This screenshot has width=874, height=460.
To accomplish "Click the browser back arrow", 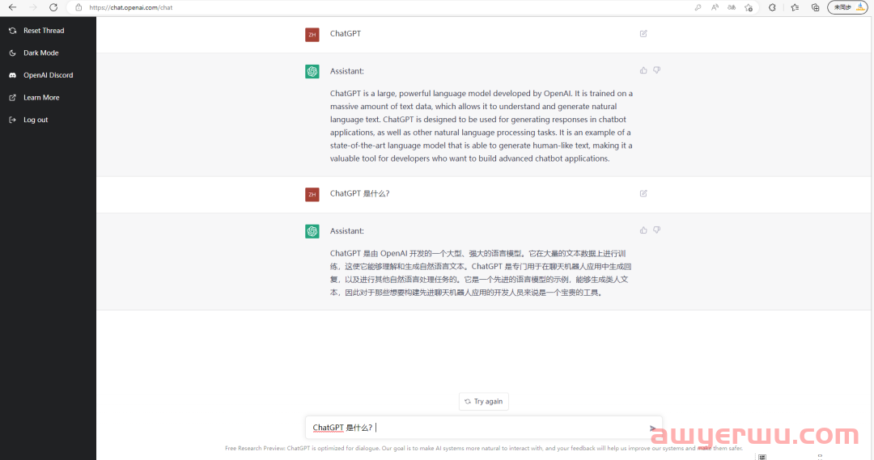I will pos(12,7).
